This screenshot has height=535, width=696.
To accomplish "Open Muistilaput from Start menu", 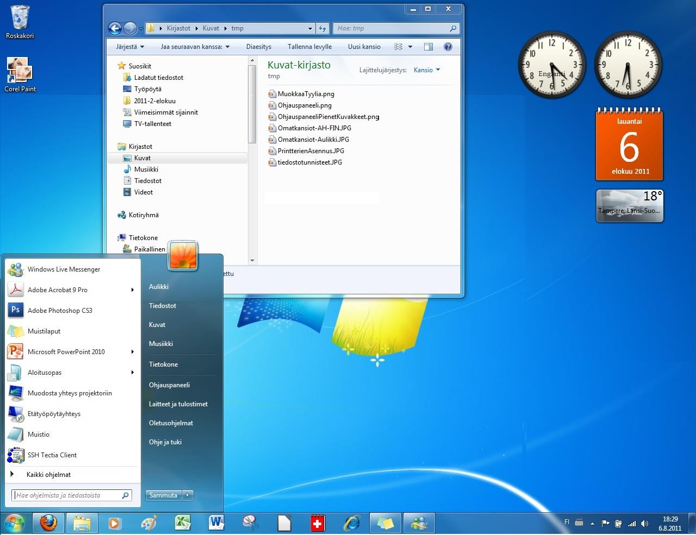I will (x=72, y=331).
